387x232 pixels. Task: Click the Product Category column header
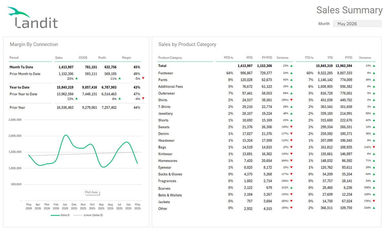[170, 58]
